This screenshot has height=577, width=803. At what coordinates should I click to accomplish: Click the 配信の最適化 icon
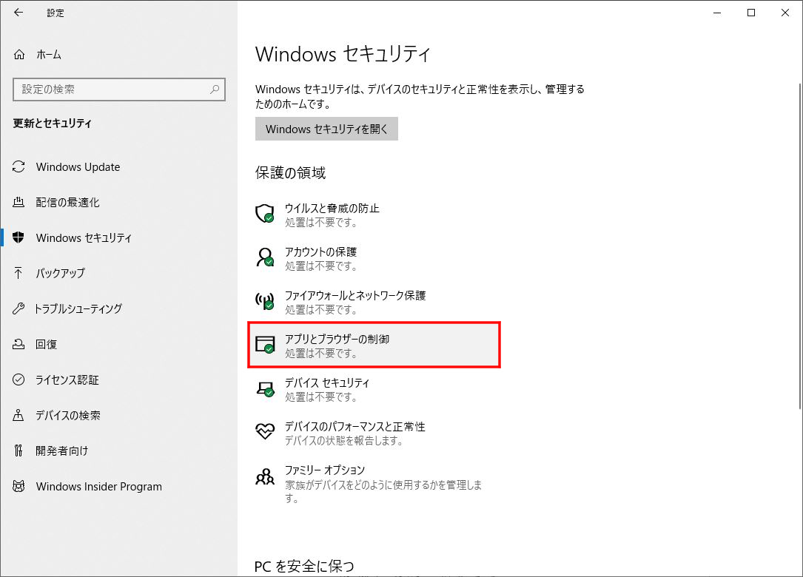pyautogui.click(x=19, y=202)
